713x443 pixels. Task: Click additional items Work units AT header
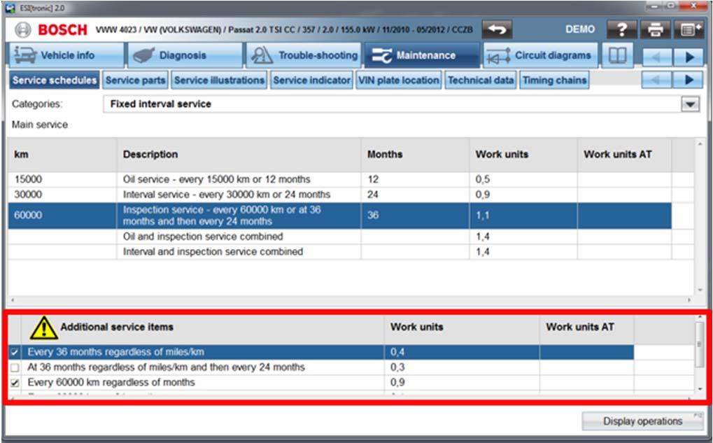click(586, 328)
